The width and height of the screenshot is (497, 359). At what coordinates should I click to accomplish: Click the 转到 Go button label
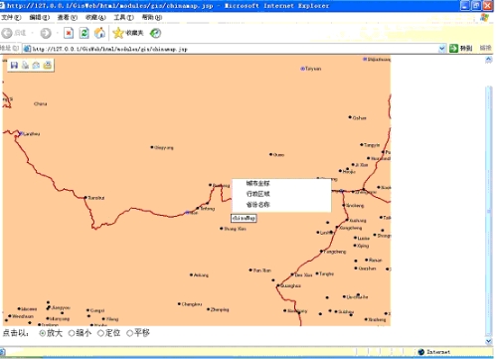tap(466, 49)
